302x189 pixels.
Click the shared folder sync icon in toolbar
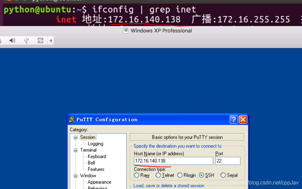coord(40,41)
